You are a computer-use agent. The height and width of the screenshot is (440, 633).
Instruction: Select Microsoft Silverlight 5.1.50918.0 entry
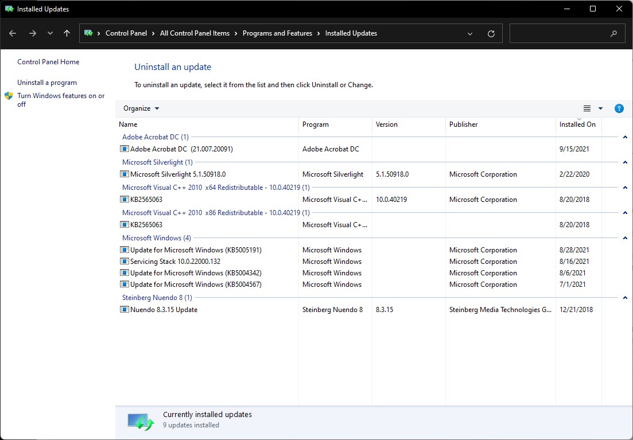point(178,174)
